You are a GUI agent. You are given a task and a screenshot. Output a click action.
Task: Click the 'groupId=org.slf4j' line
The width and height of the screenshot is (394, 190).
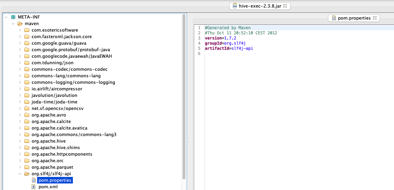click(225, 43)
